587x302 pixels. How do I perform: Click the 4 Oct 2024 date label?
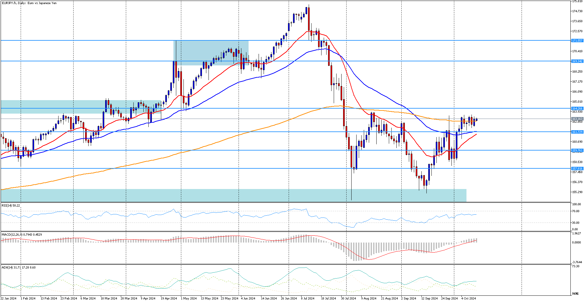tap(468, 299)
